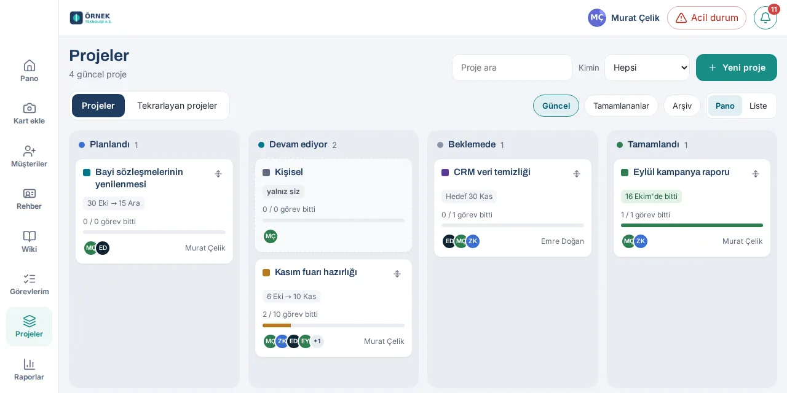This screenshot has width=787, height=393.
Task: Click the Yeni proje button
Action: 737,68
